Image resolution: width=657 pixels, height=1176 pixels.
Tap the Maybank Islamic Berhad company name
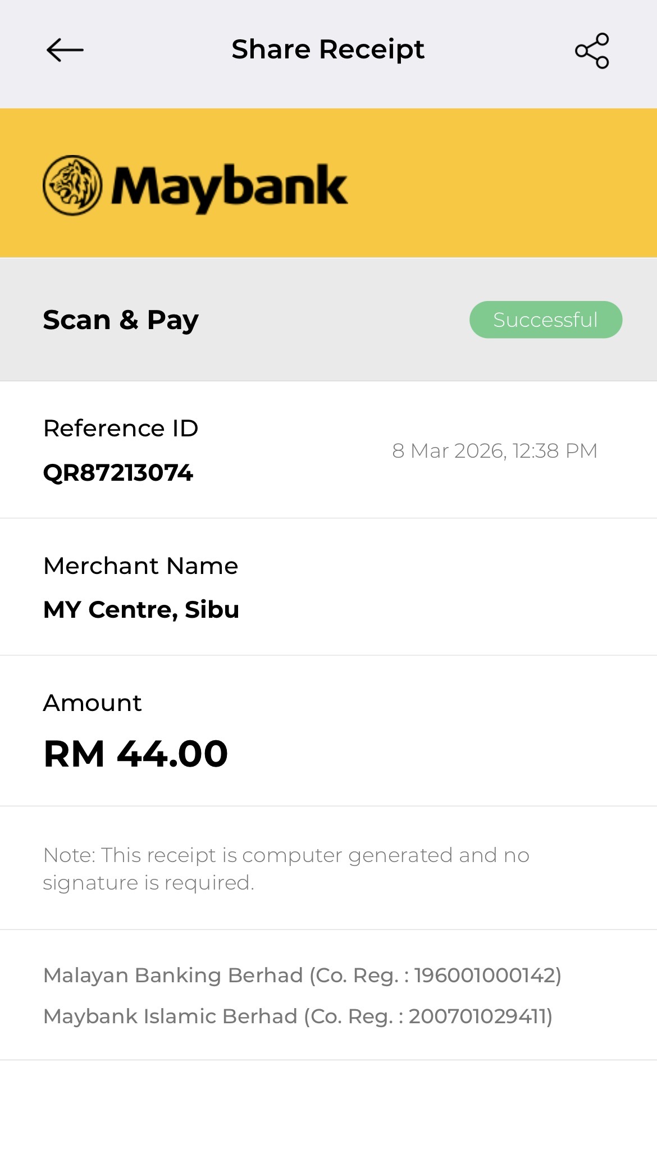point(170,1017)
